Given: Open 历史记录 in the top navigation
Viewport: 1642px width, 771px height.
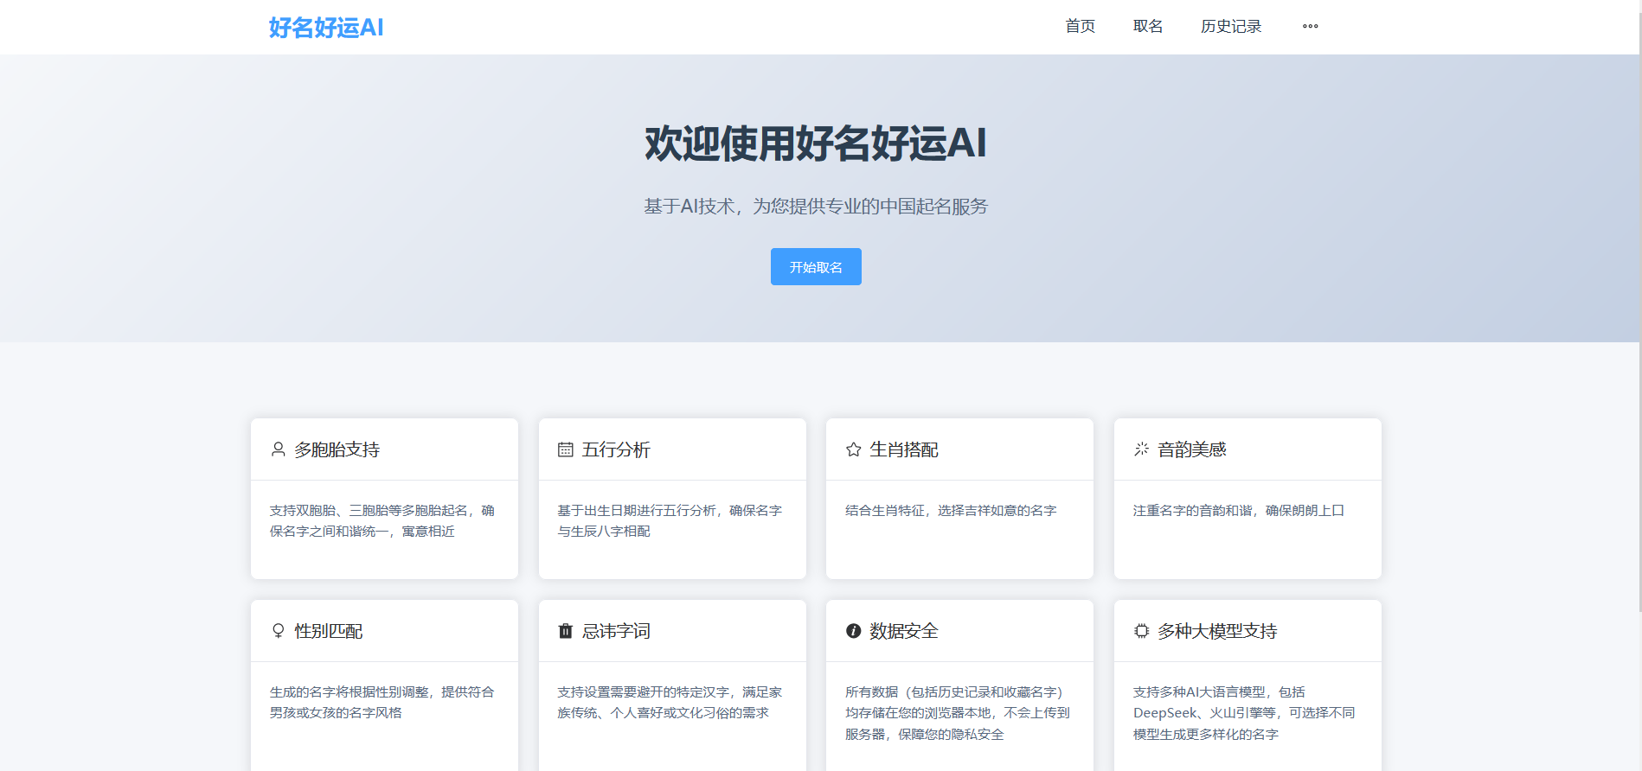Looking at the screenshot, I should pos(1230,27).
